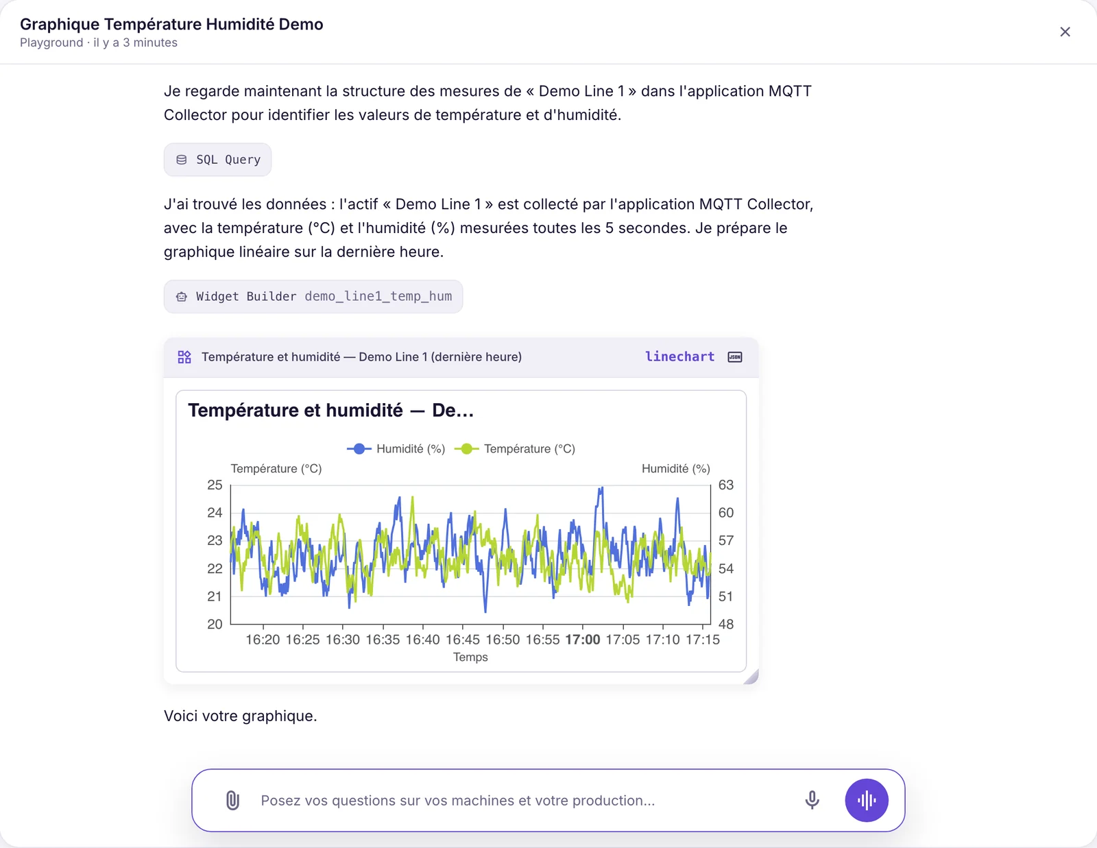Click the 16:45 tick label on time axis
Viewport: 1097px width, 848px height.
tap(463, 640)
